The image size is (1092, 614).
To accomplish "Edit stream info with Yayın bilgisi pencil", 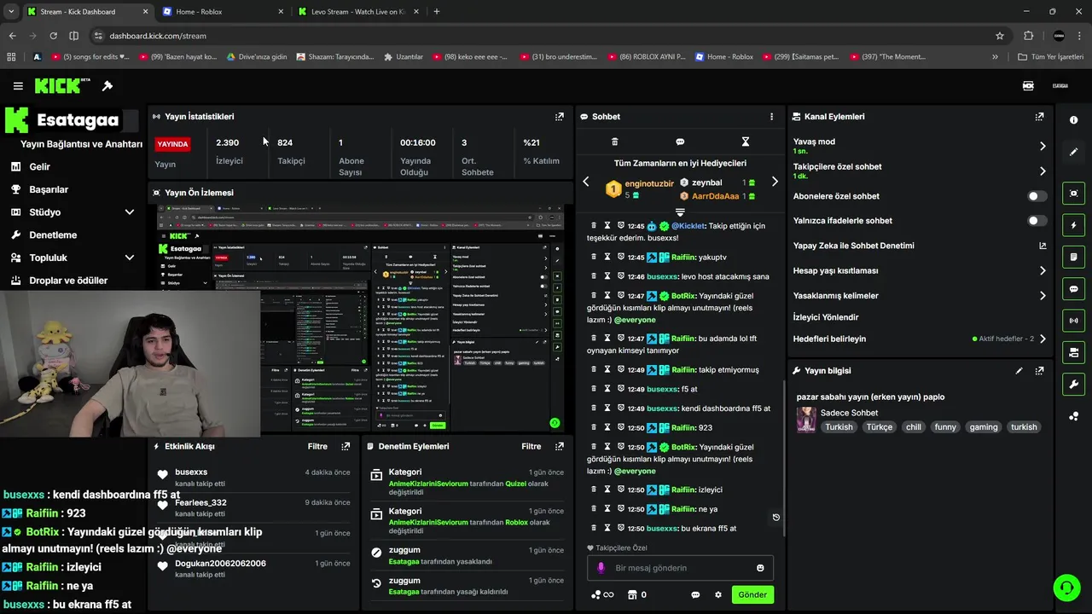I will (x=1019, y=371).
